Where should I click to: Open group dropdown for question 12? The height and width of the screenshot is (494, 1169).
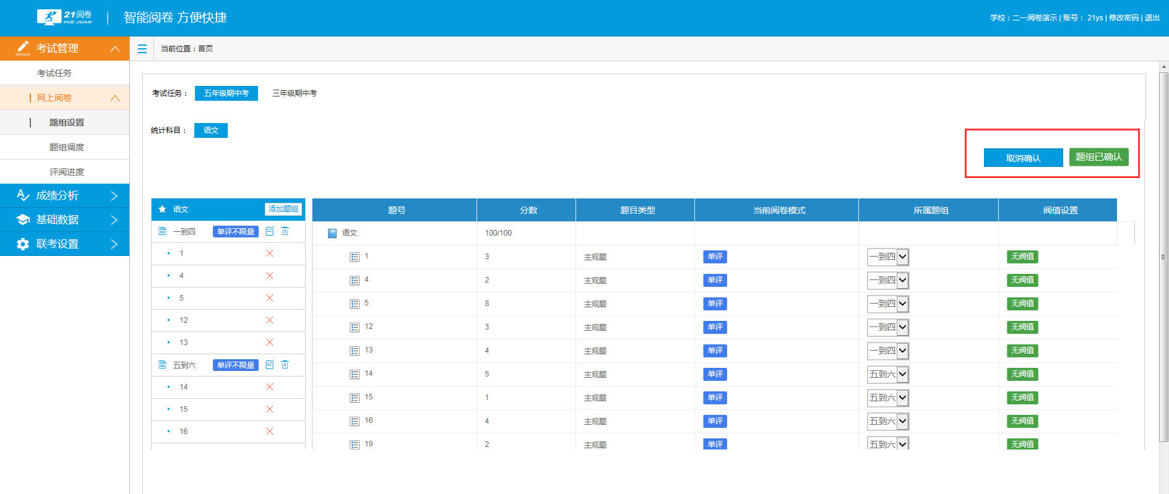[888, 327]
